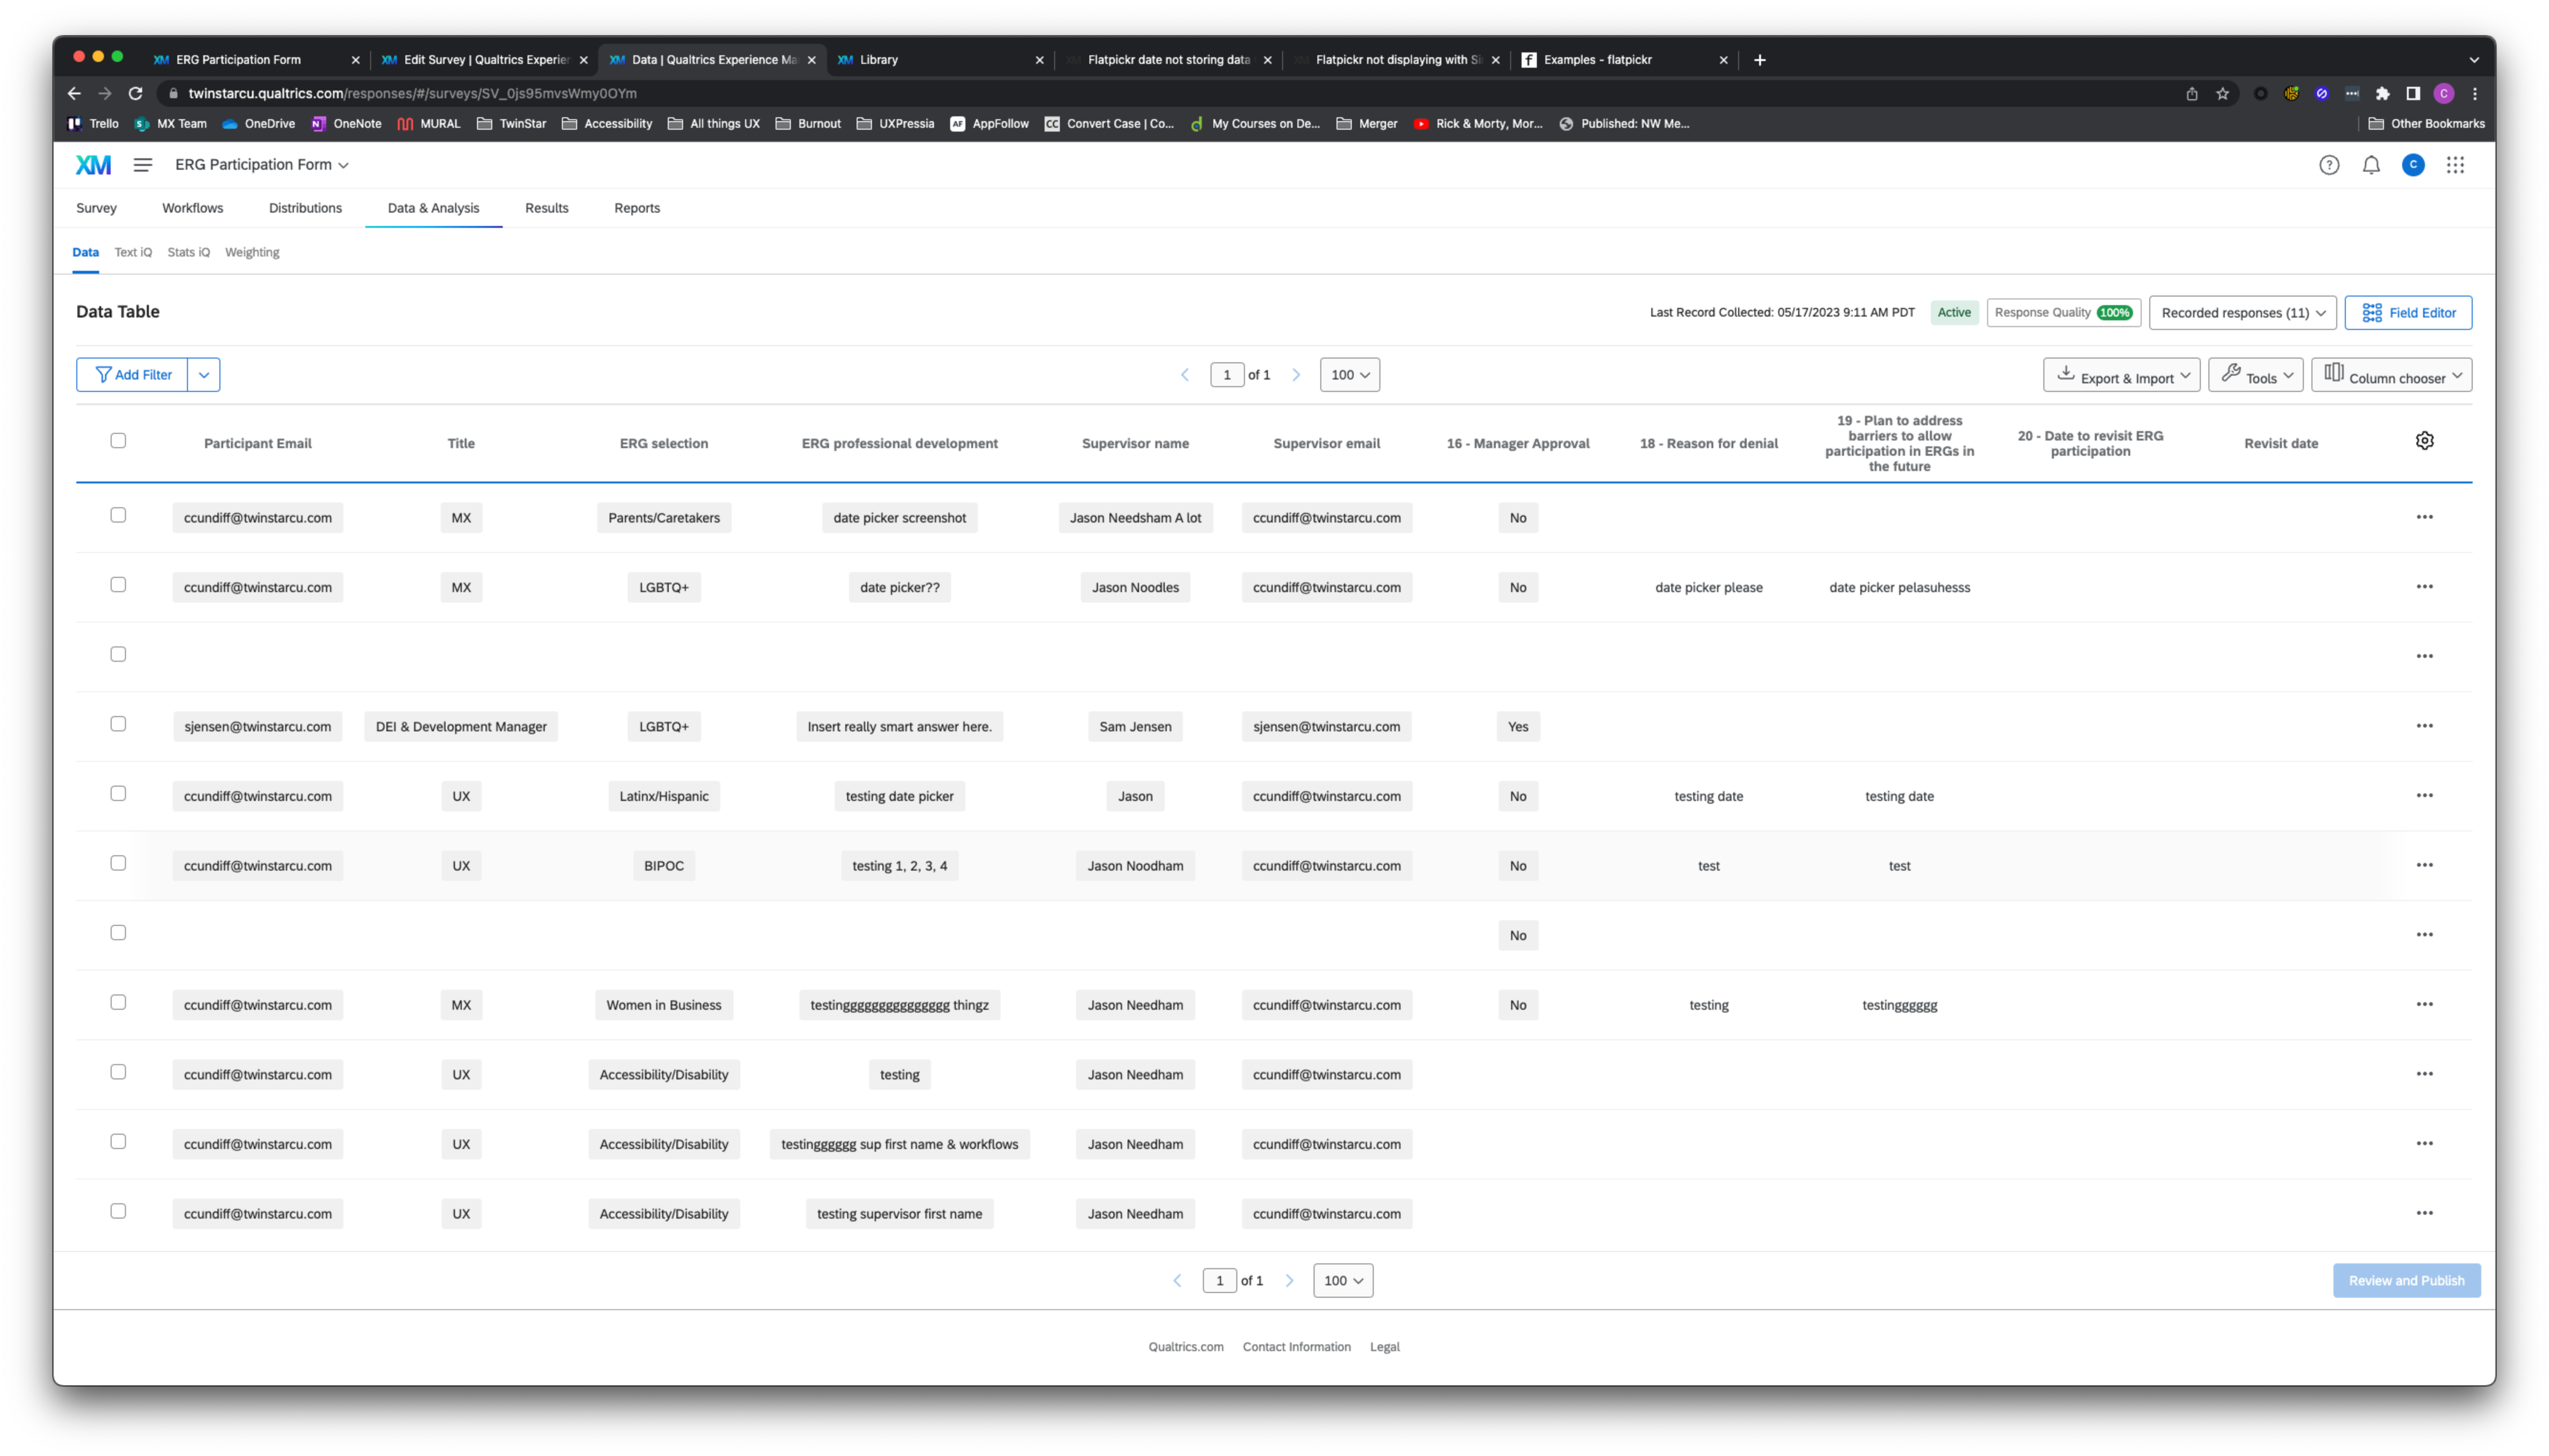Check the Women in Business row checkbox

(118, 1002)
